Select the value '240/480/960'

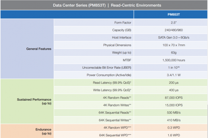click(174, 30)
